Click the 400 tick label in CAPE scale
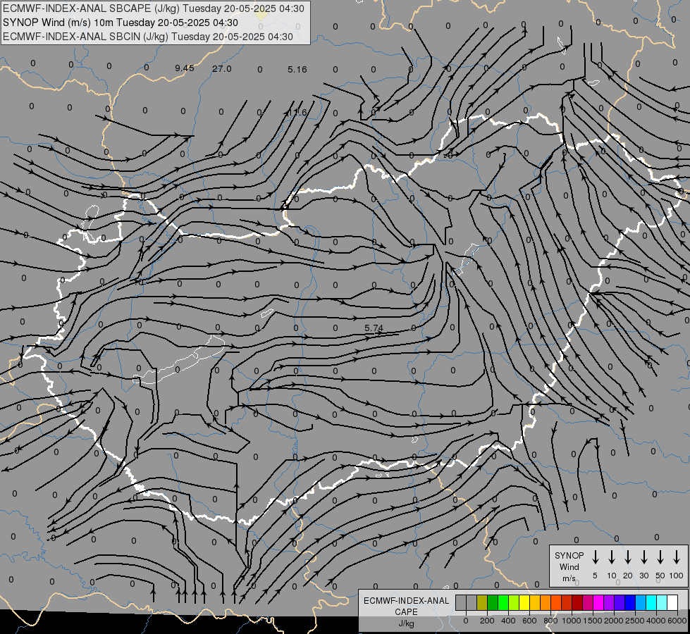Image resolution: width=690 pixels, height=634 pixels. [508, 621]
